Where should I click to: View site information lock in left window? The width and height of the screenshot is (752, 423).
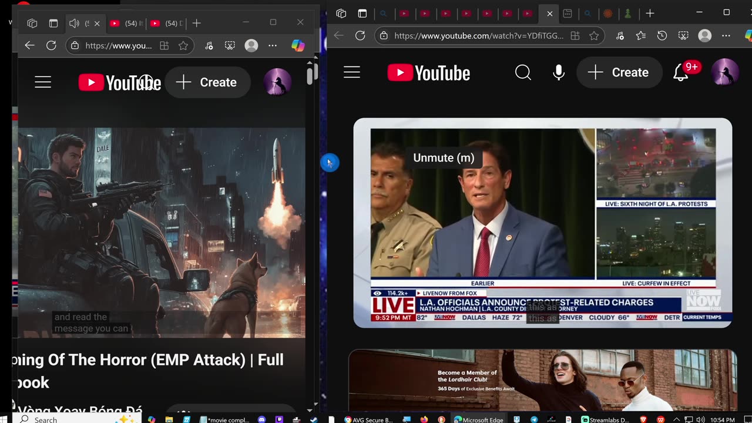(x=75, y=45)
